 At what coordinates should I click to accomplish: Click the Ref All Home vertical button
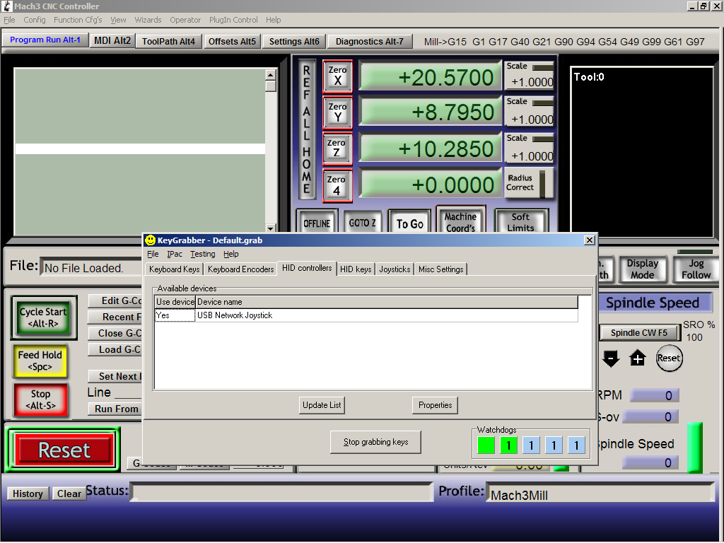pos(307,129)
